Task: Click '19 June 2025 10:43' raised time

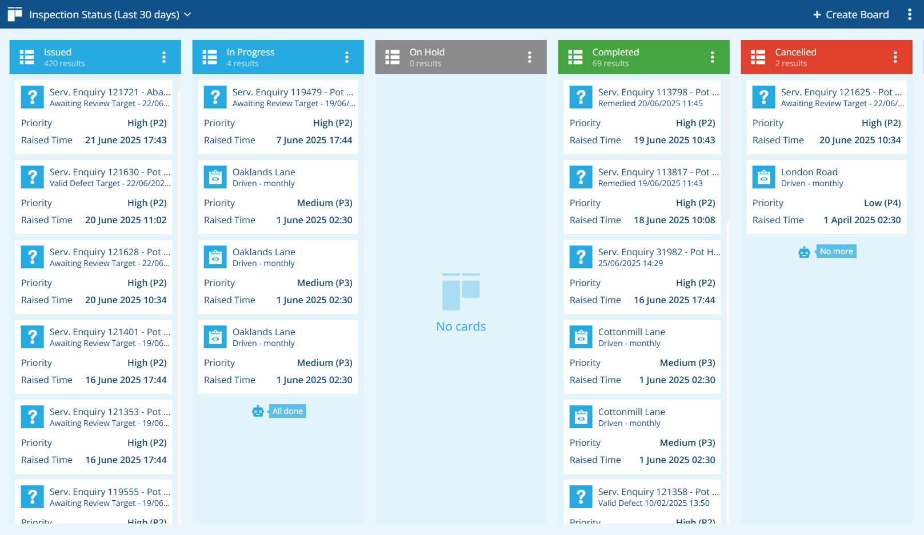Action: tap(674, 140)
